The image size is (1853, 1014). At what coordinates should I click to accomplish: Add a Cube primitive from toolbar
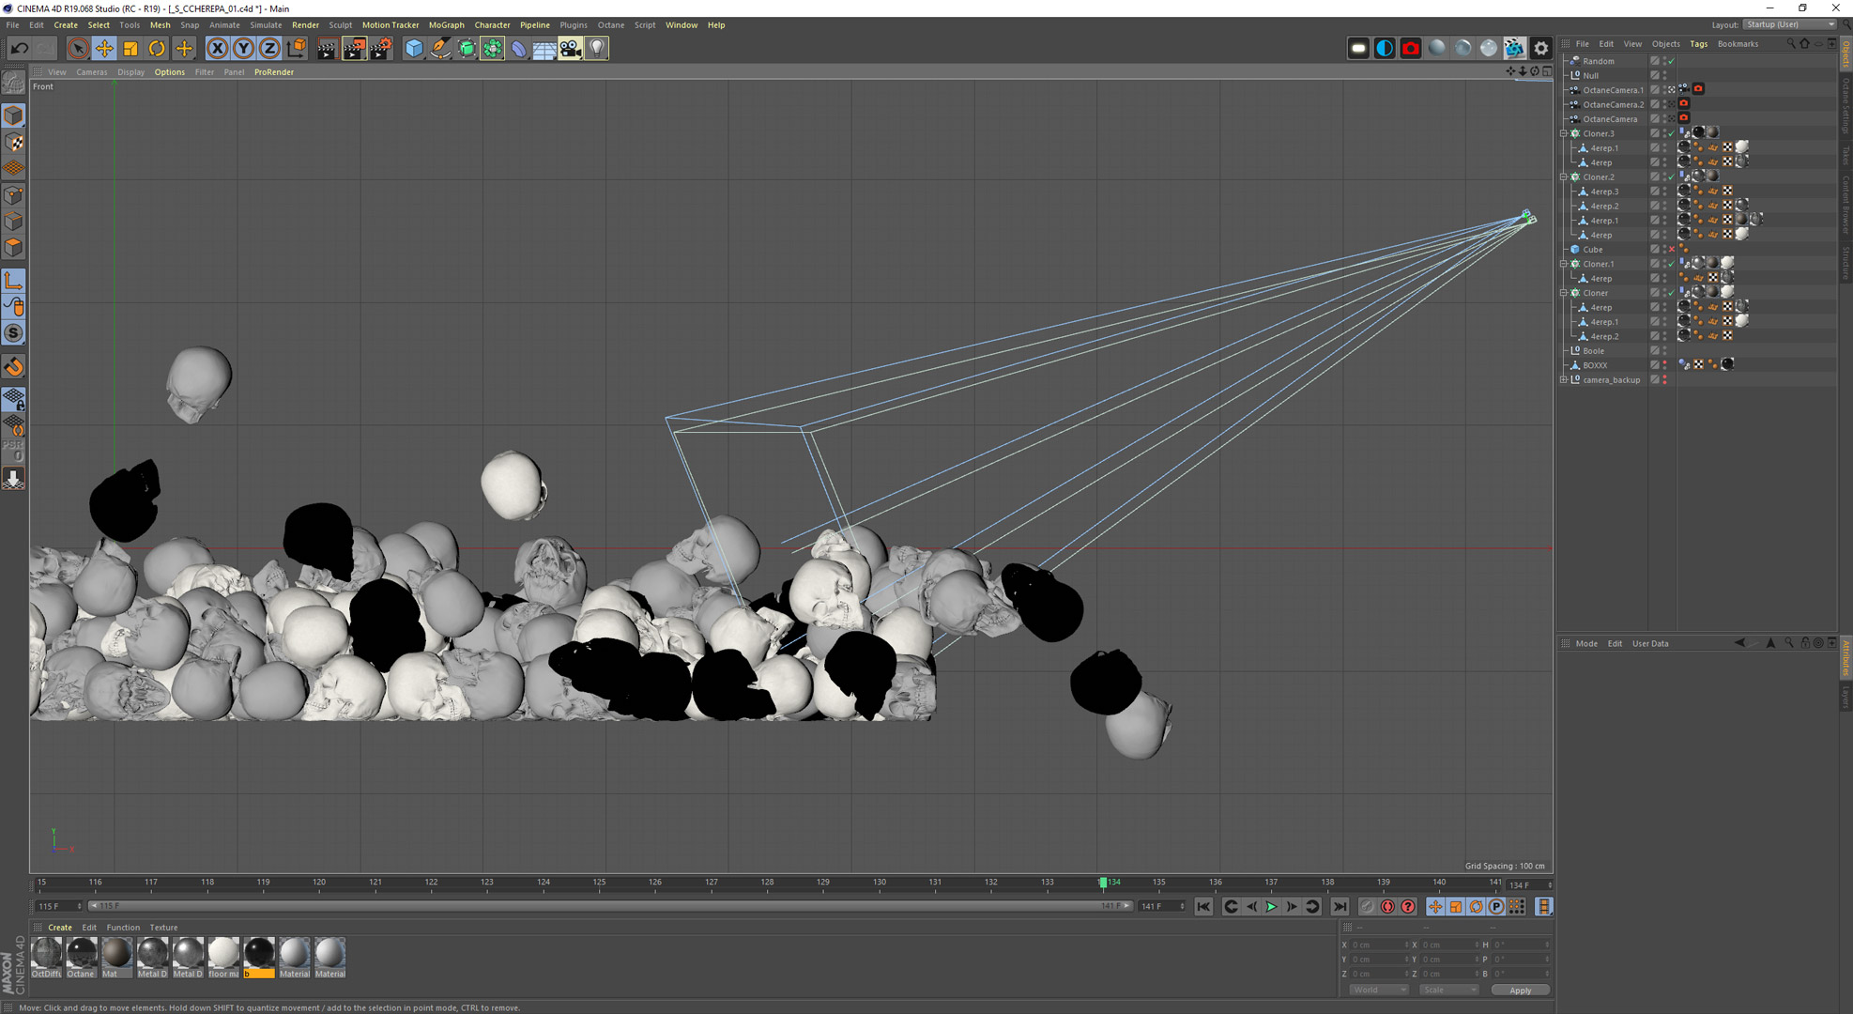[414, 48]
